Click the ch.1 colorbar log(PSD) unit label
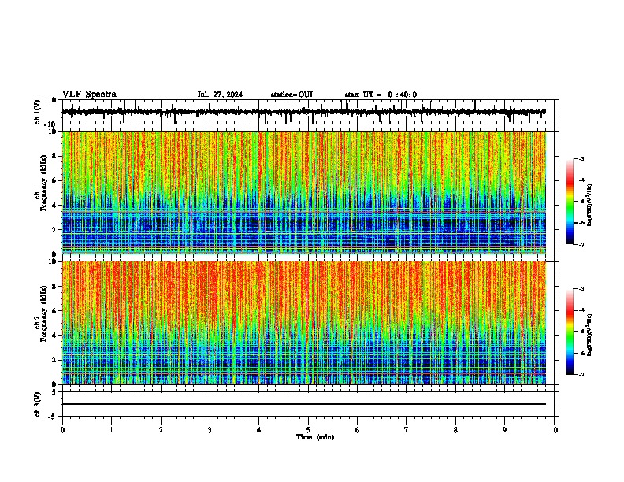The image size is (624, 482). point(590,205)
